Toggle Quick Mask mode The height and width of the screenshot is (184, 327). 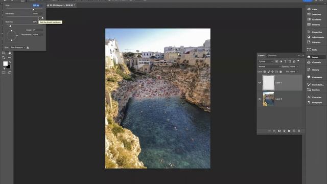pyautogui.click(x=4, y=73)
